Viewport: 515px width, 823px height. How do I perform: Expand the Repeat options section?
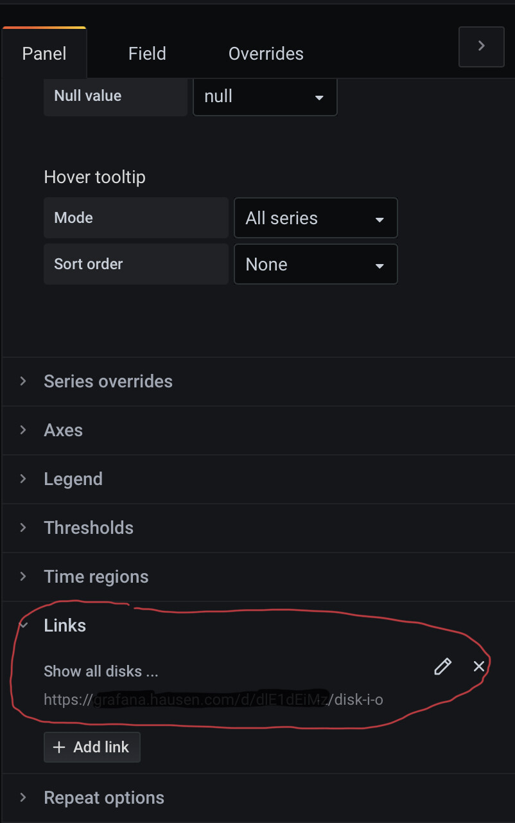(x=257, y=798)
